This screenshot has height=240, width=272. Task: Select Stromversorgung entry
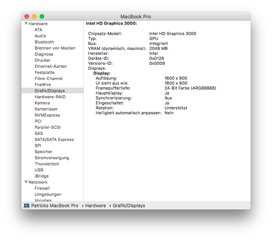click(x=52, y=158)
